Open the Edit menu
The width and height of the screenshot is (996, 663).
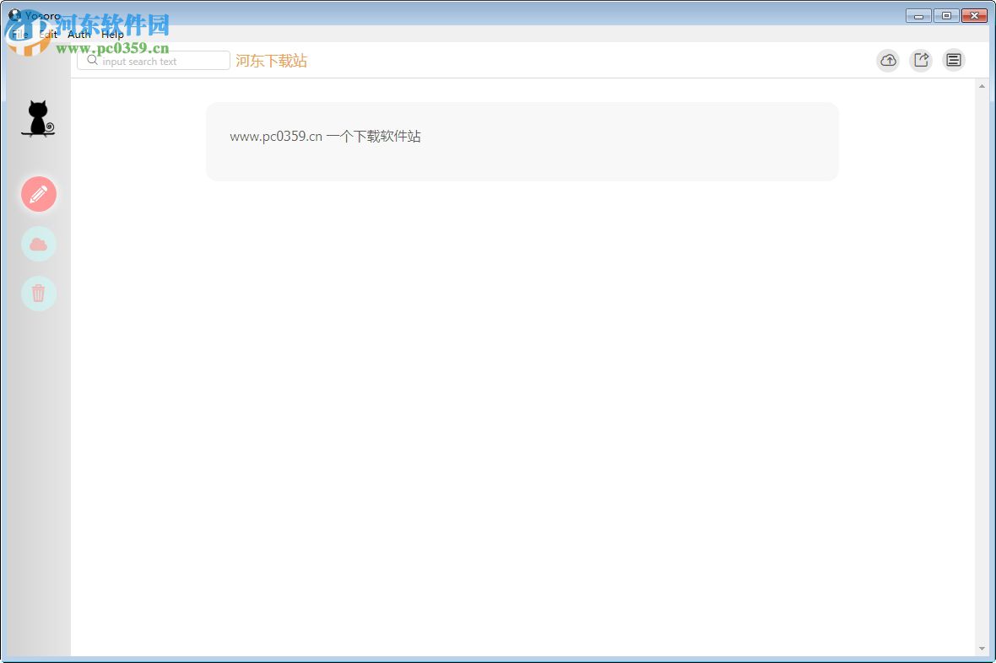click(48, 35)
